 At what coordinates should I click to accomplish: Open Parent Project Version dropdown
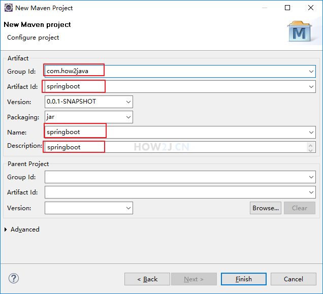pos(89,208)
